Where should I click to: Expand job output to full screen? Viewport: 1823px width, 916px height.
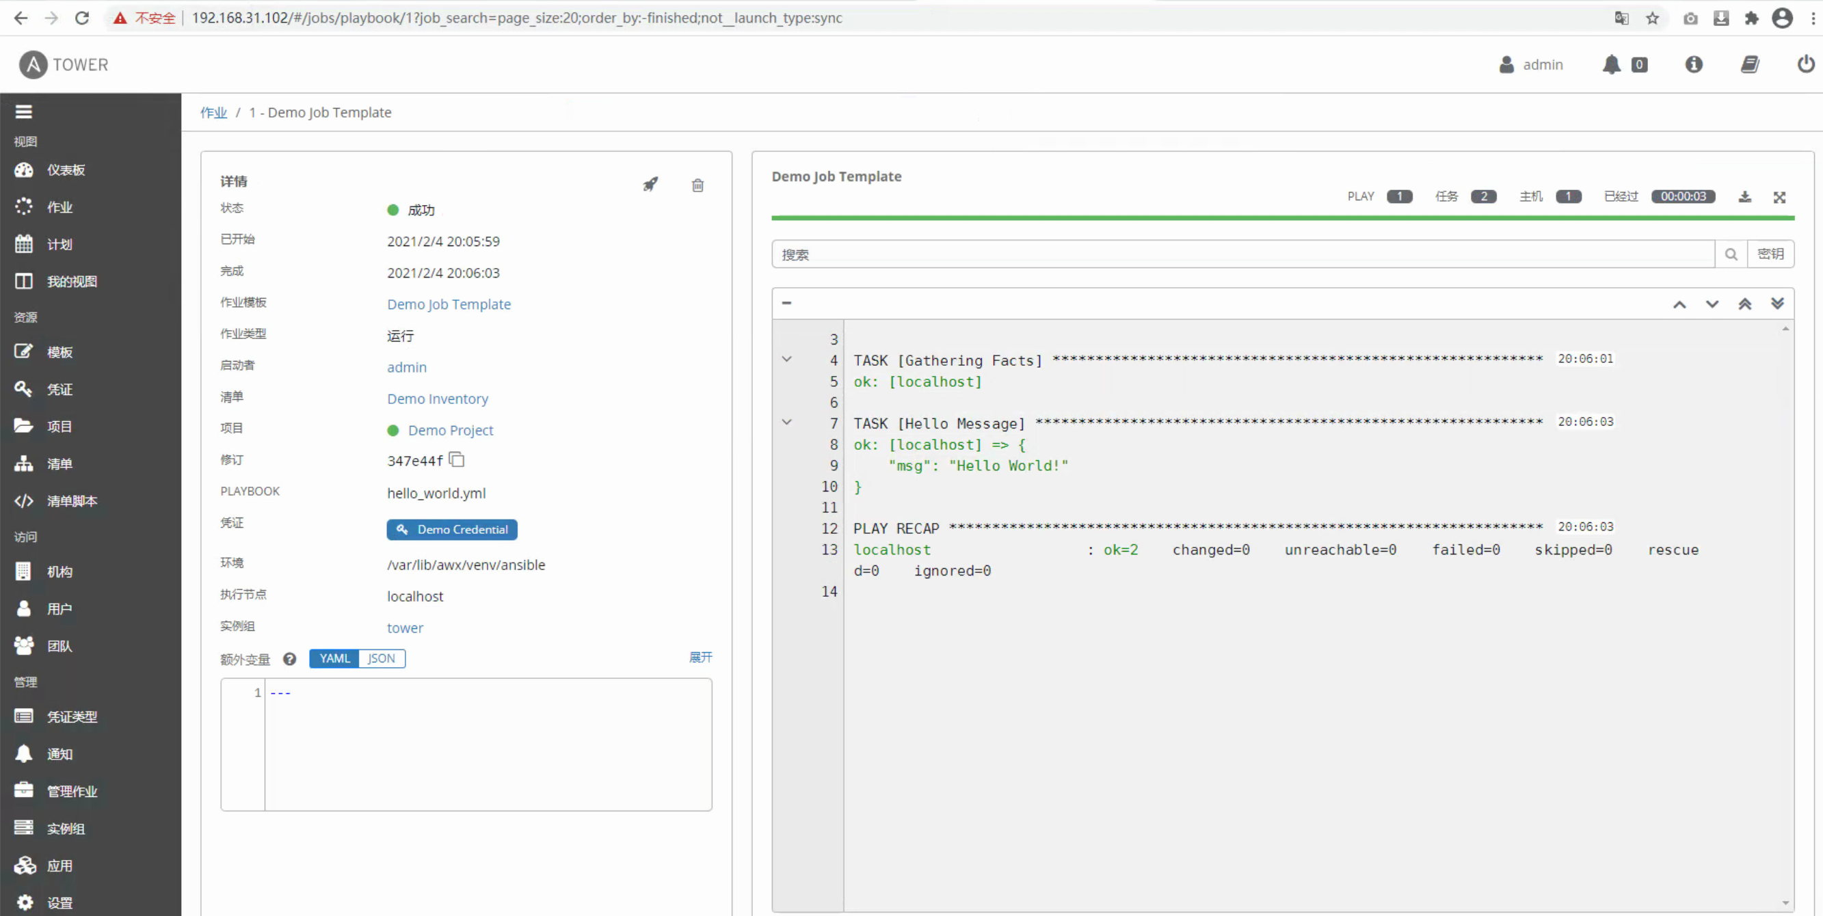coord(1779,197)
